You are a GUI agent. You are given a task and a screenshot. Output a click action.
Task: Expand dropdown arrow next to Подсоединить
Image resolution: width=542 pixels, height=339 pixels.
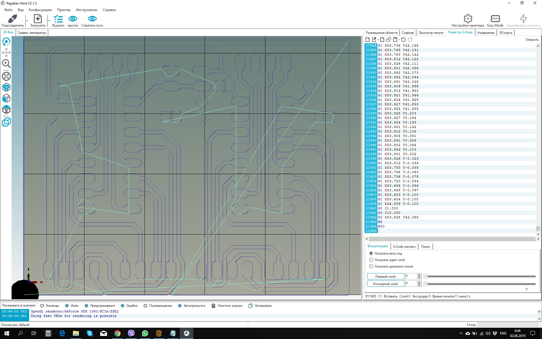27,21
